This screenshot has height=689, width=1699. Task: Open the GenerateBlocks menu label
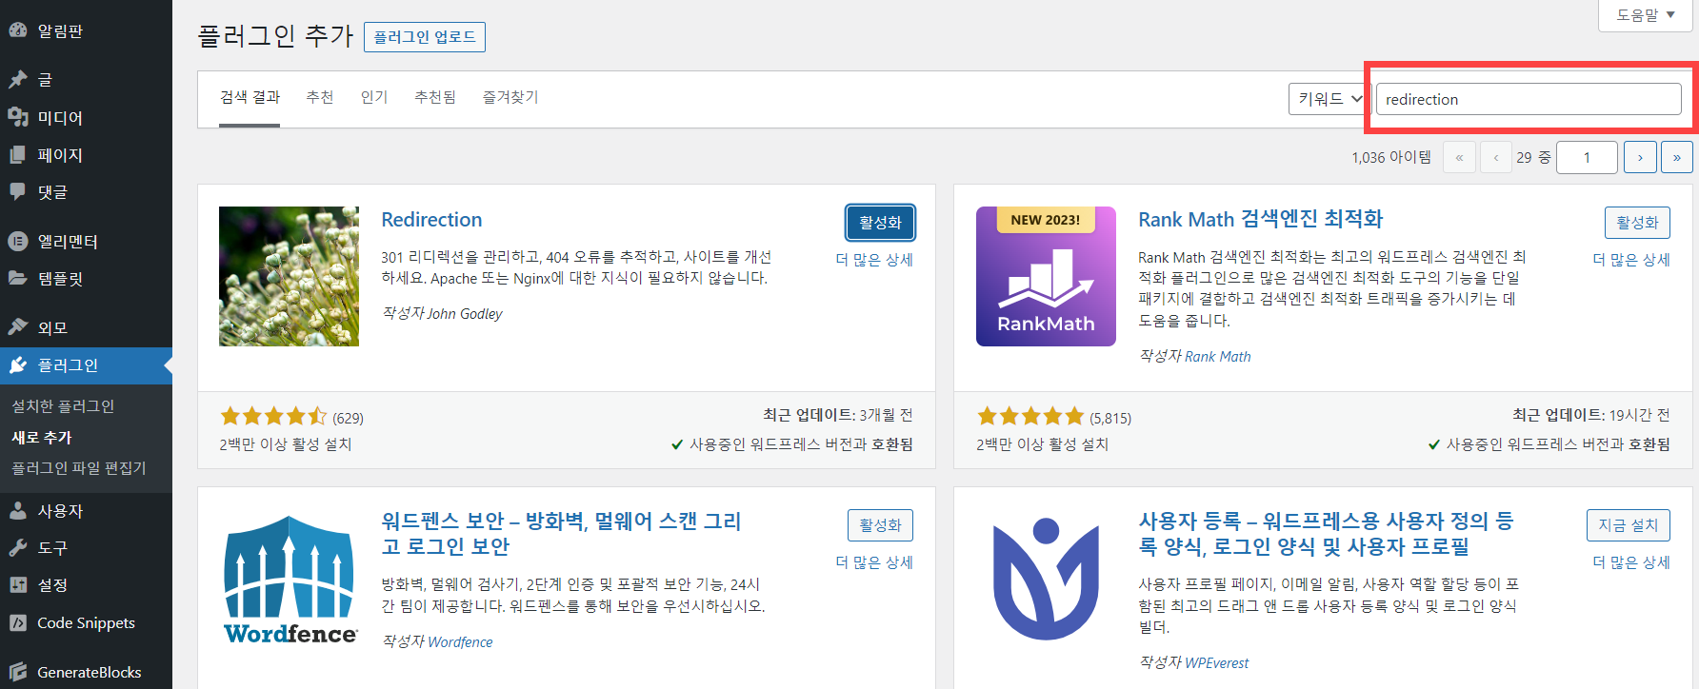pos(90,672)
